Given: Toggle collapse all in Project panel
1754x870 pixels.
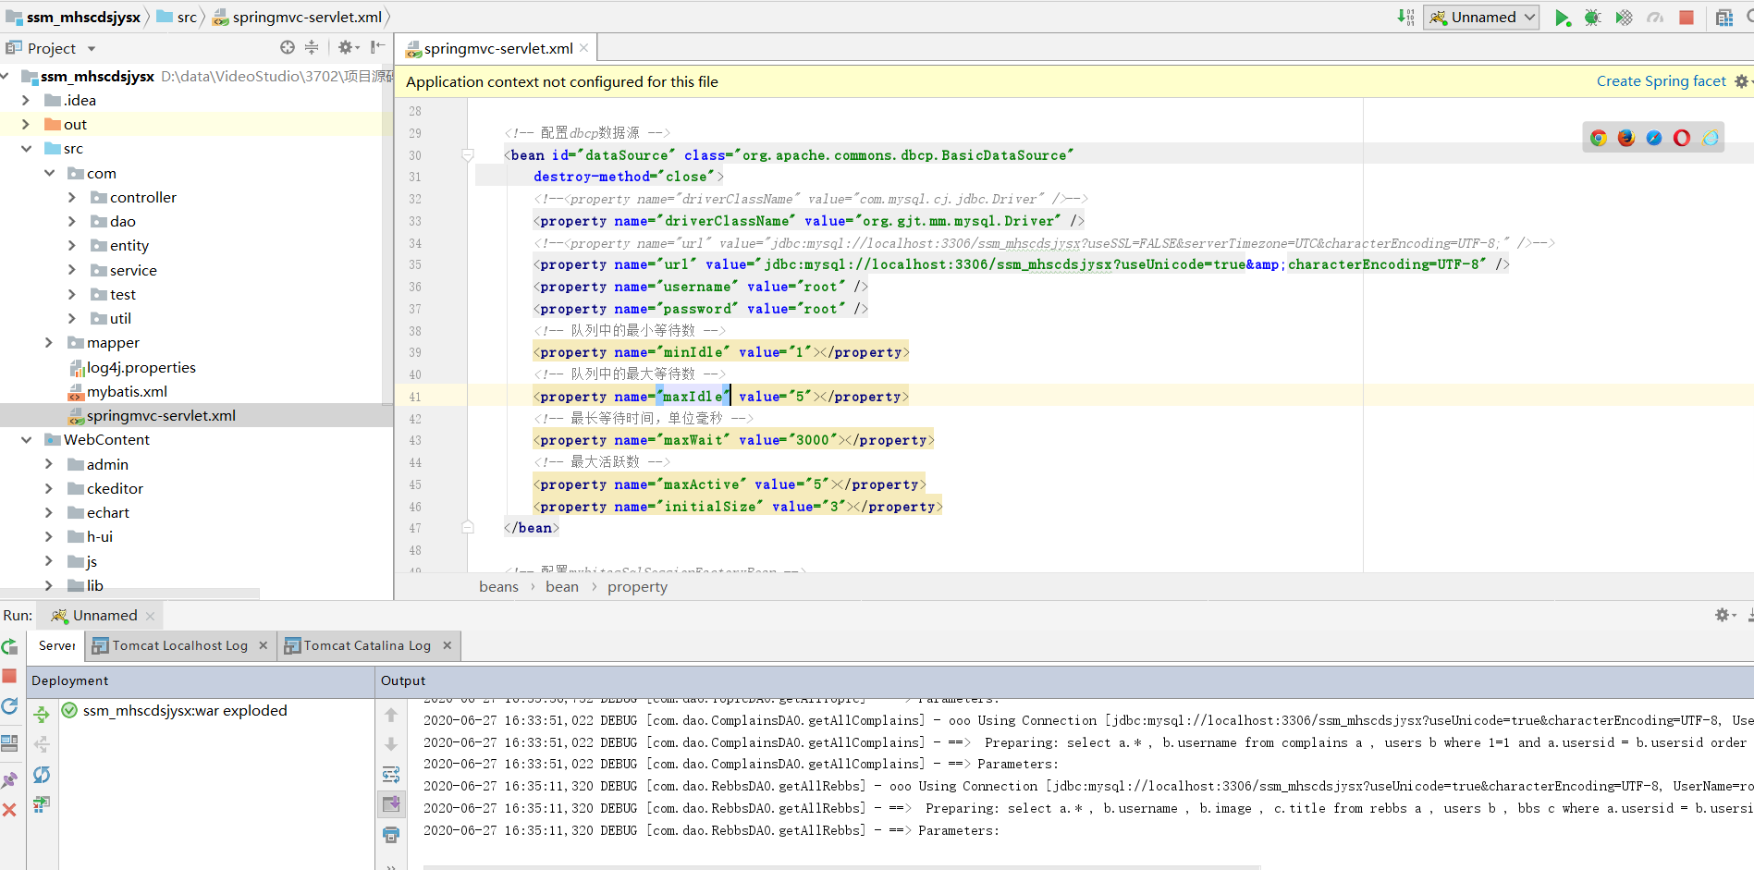Looking at the screenshot, I should coord(312,48).
